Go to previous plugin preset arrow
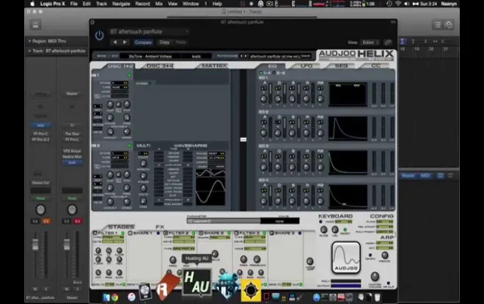484x304 pixels. [115, 42]
